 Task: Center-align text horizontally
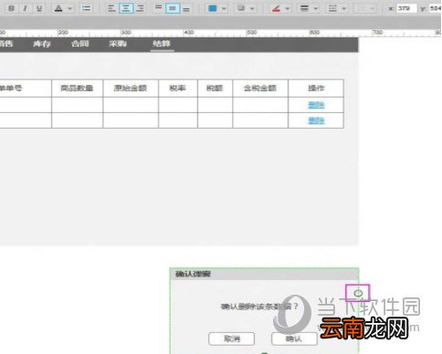pyautogui.click(x=126, y=8)
